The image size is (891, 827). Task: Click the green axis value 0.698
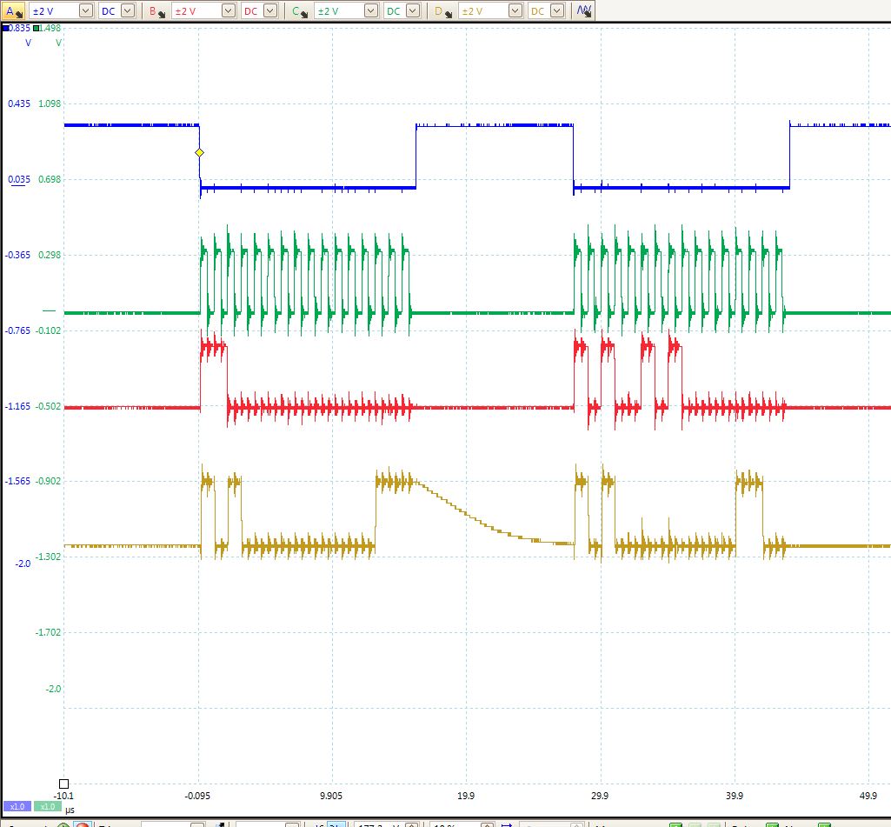pos(50,180)
